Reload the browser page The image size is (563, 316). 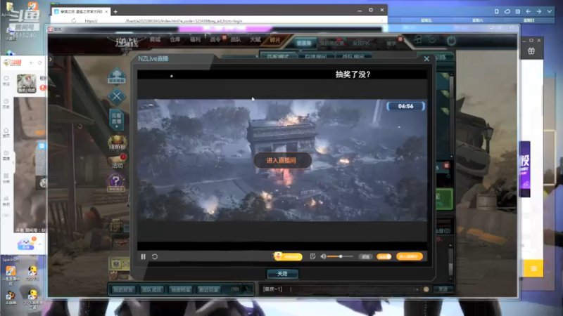(x=74, y=21)
